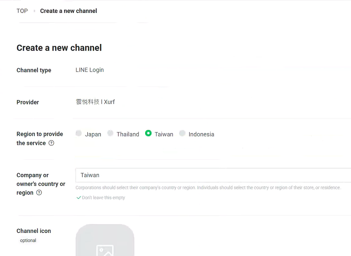Click help icon beside owner's country or region
351x256 pixels.
(x=39, y=192)
